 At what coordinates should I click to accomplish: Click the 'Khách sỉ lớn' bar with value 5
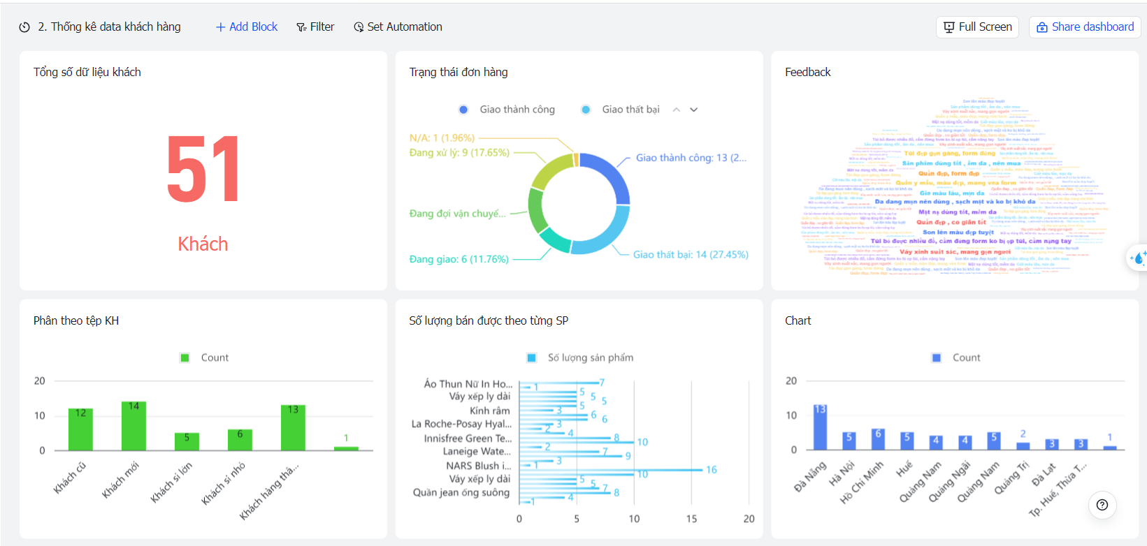pos(187,441)
